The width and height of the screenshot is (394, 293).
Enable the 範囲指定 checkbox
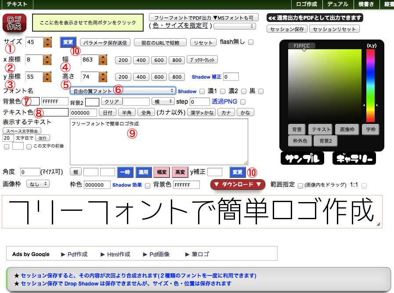click(300, 186)
